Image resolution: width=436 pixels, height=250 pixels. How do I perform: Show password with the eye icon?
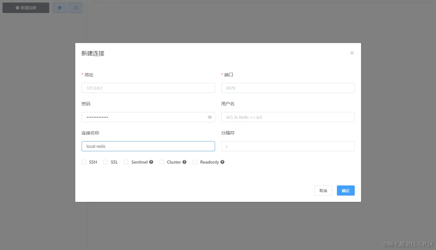coord(210,117)
